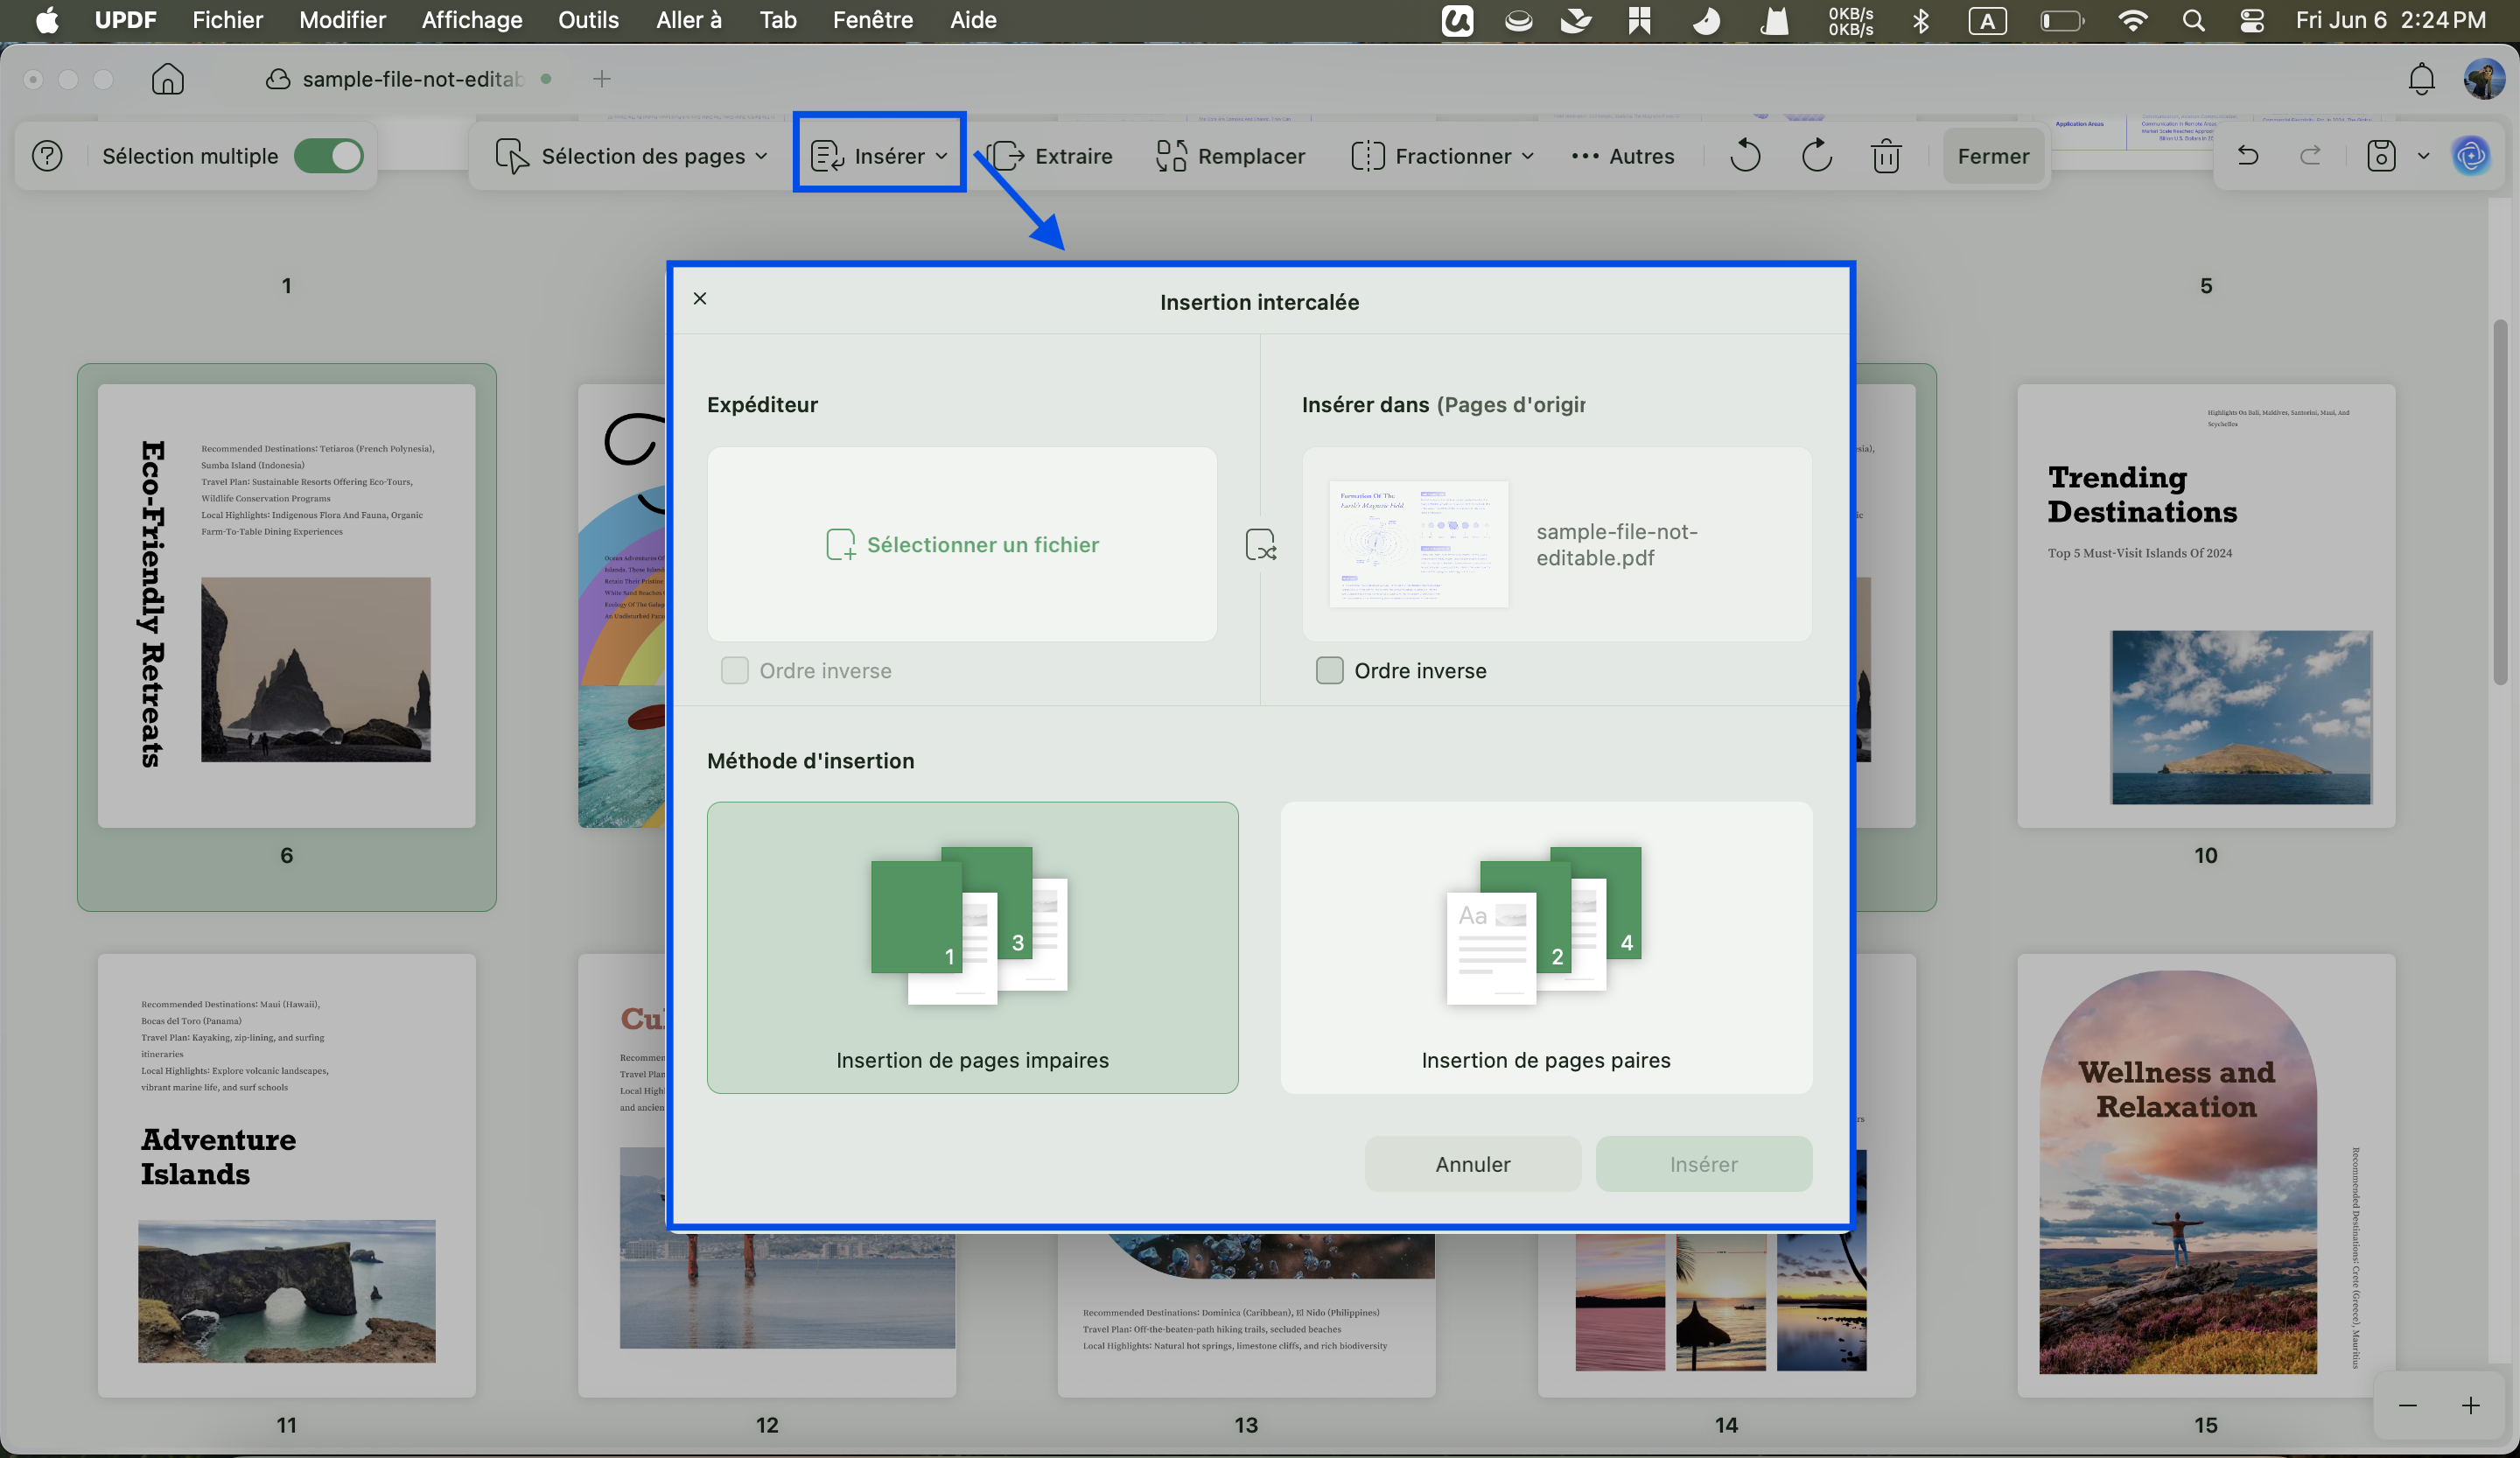This screenshot has width=2520, height=1458.
Task: Select page 10 Trending Destinations thumbnail
Action: [x=2206, y=605]
